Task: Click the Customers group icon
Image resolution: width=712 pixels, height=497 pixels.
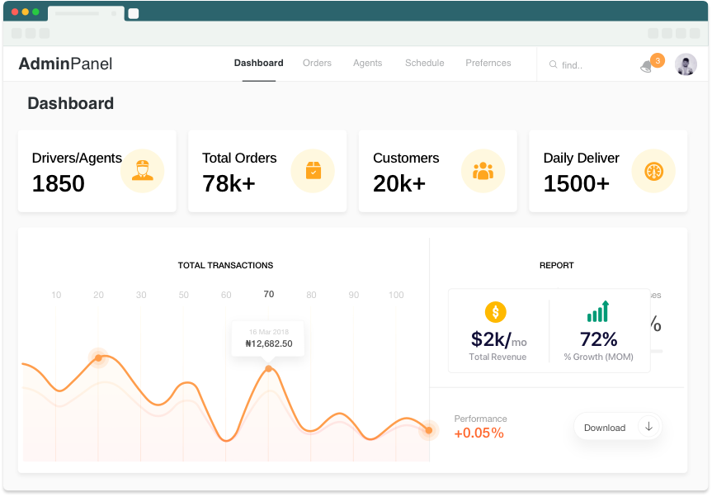Action: coord(483,171)
